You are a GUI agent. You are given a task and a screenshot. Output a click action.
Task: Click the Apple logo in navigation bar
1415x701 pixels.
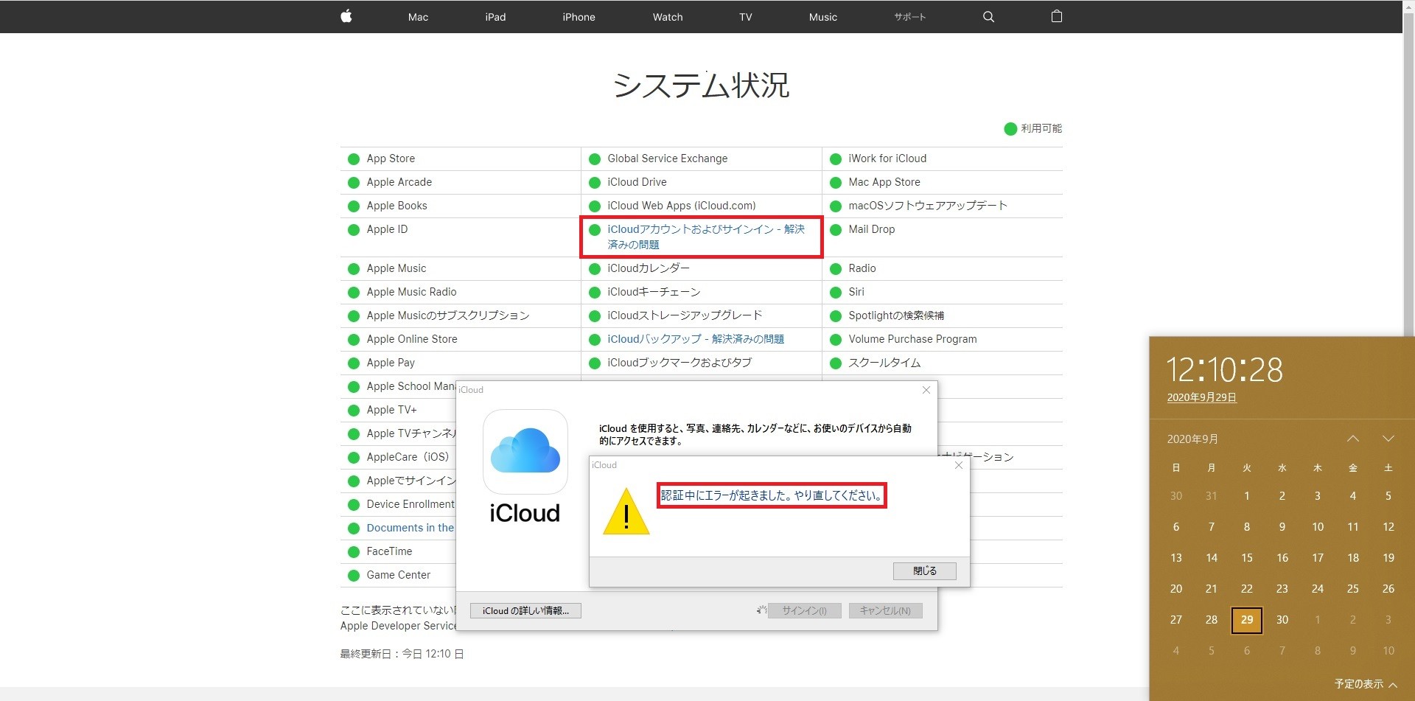[346, 16]
